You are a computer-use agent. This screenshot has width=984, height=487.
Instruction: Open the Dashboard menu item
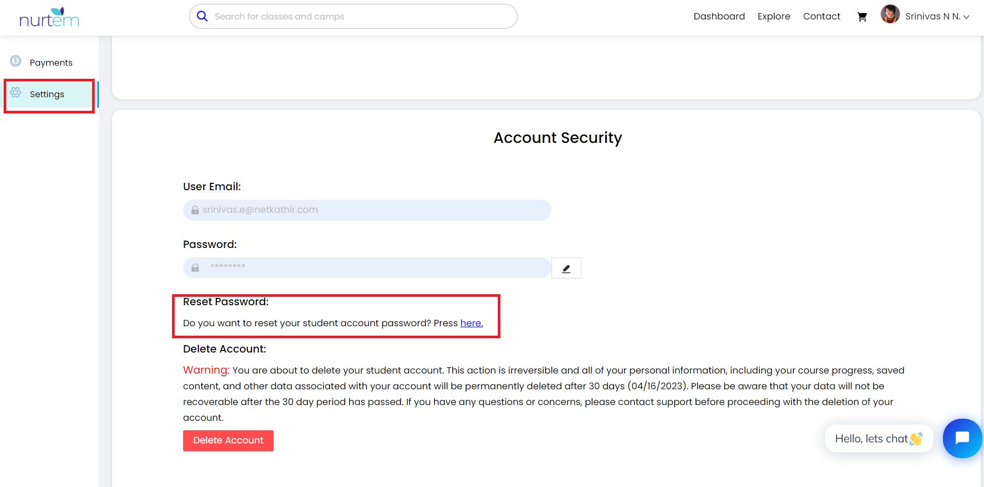click(x=719, y=16)
